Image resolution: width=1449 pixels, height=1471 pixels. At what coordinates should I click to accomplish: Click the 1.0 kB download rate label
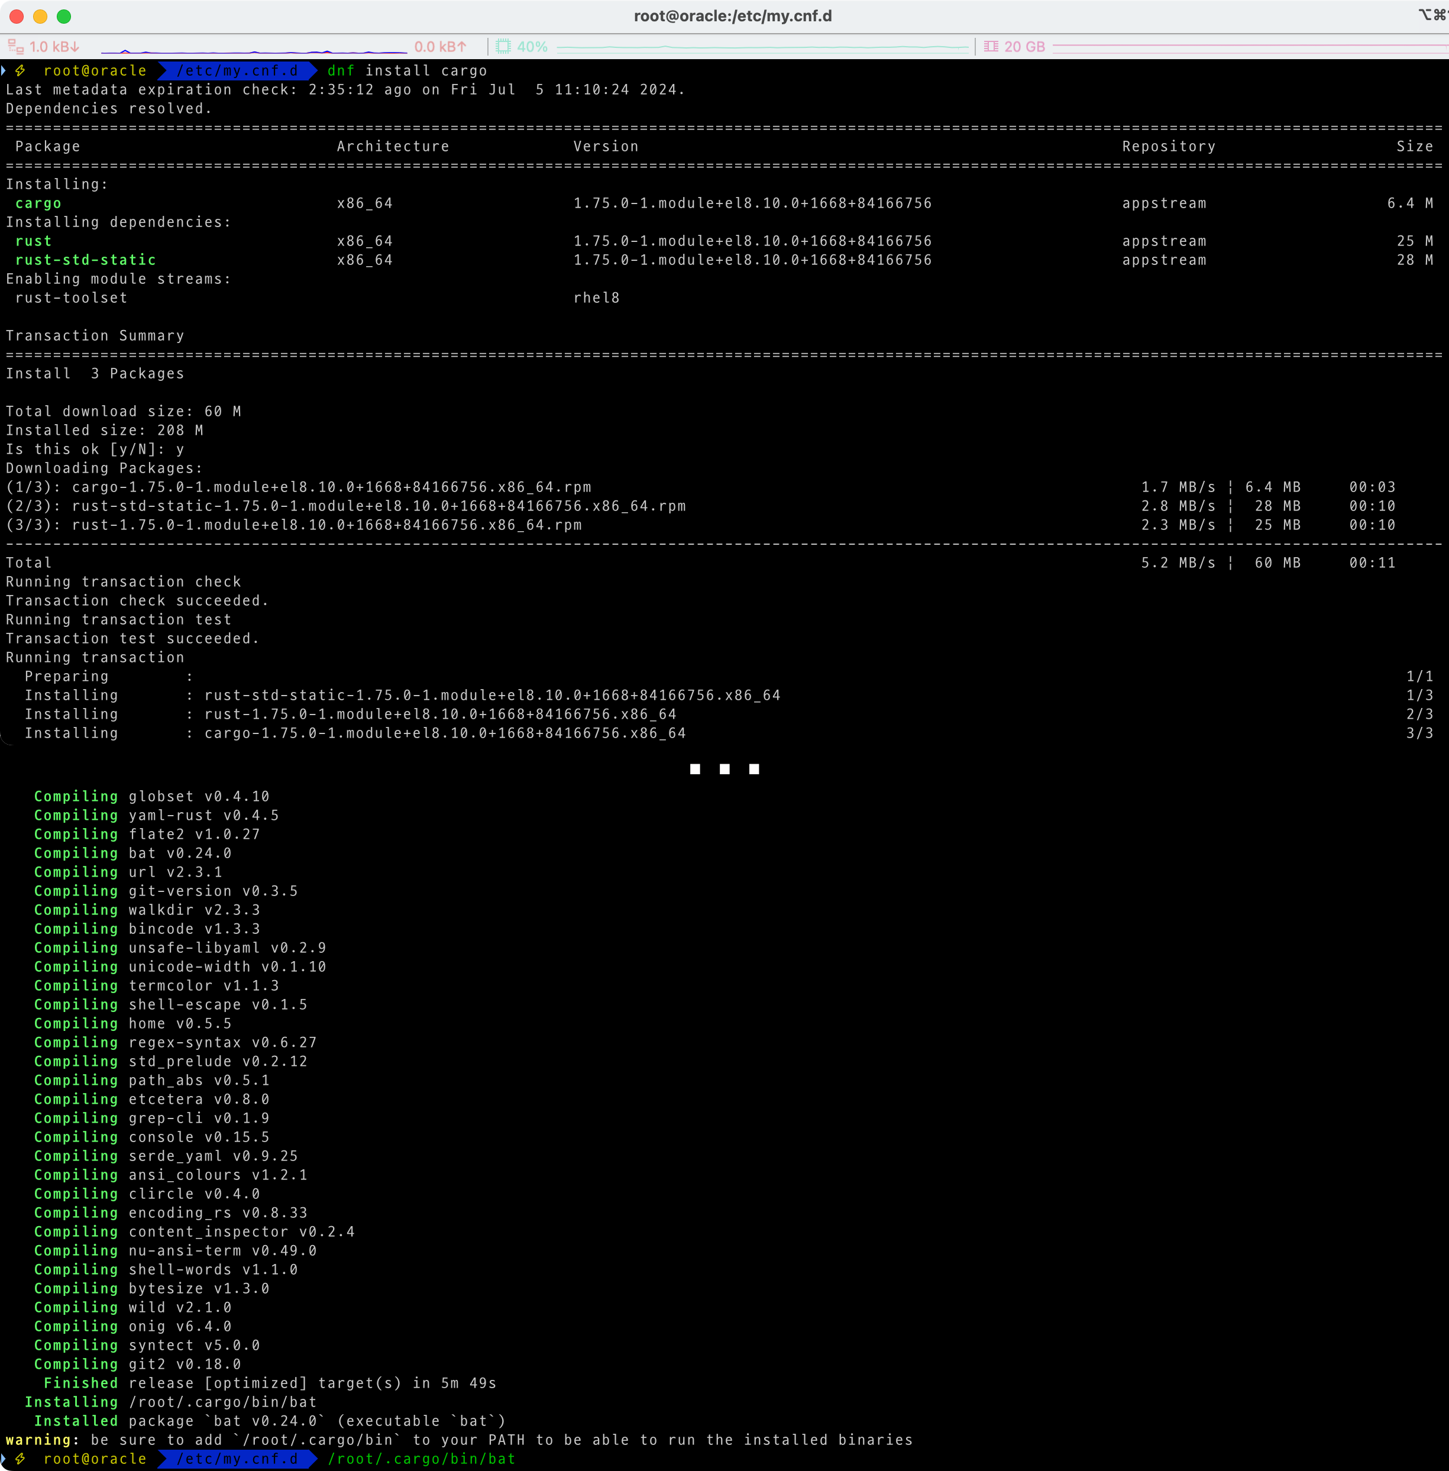click(x=54, y=46)
